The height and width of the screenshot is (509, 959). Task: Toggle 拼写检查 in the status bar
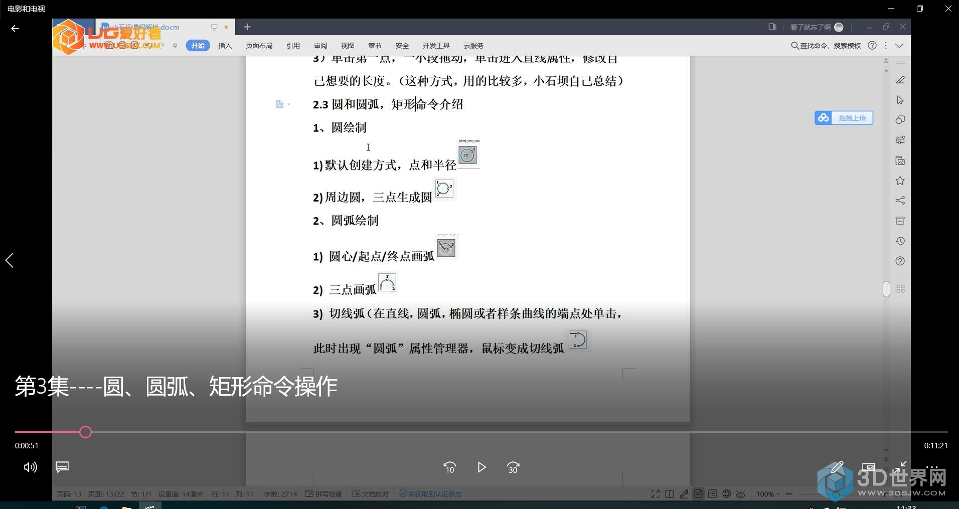[324, 494]
